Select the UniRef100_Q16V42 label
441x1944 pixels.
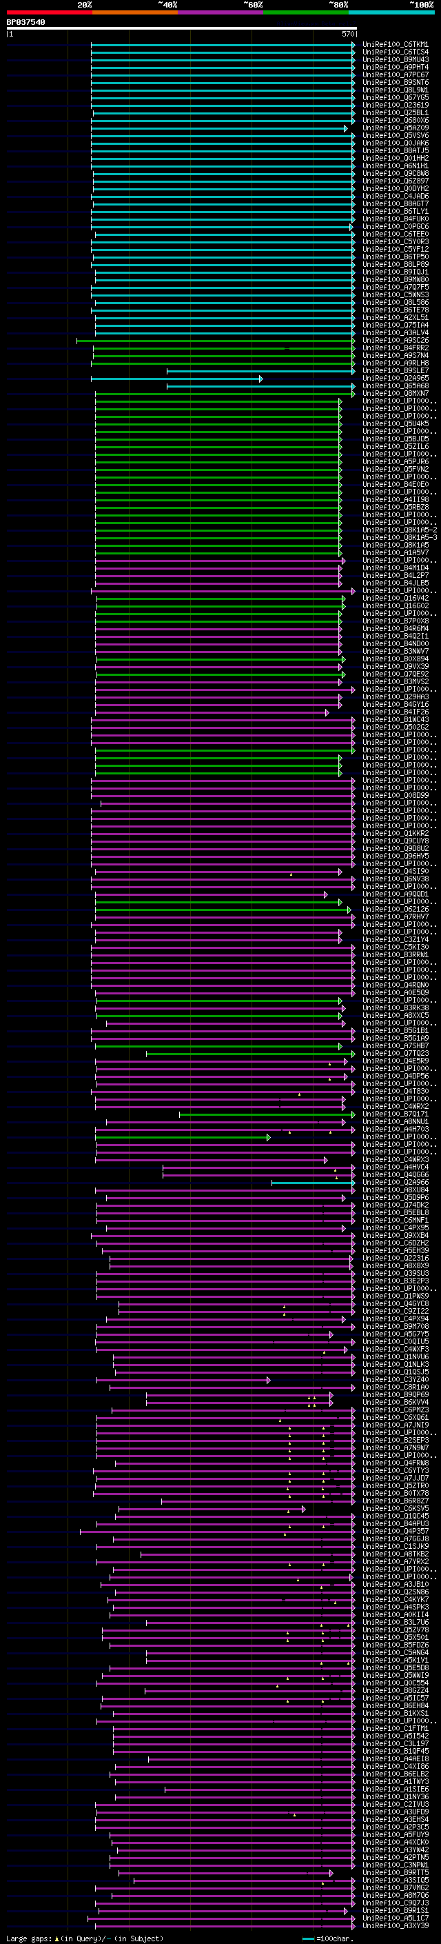(x=396, y=599)
